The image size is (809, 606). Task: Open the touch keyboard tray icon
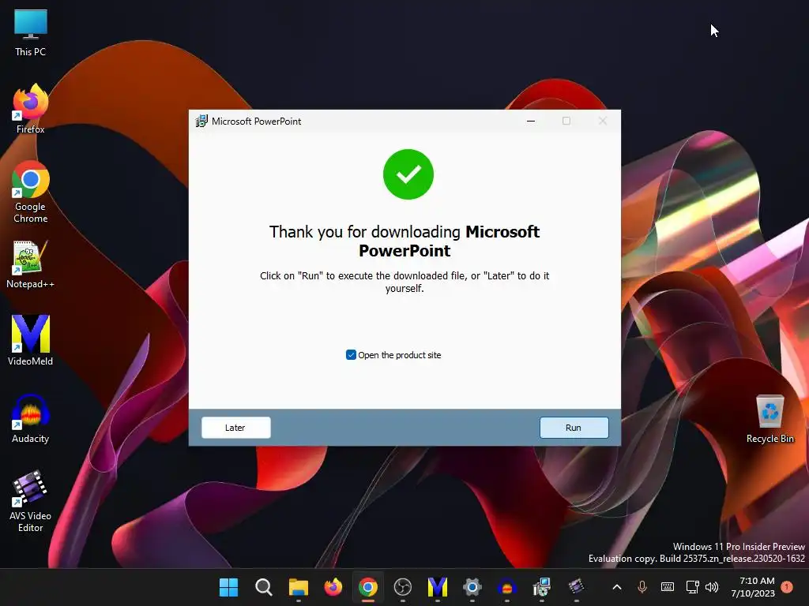click(667, 587)
